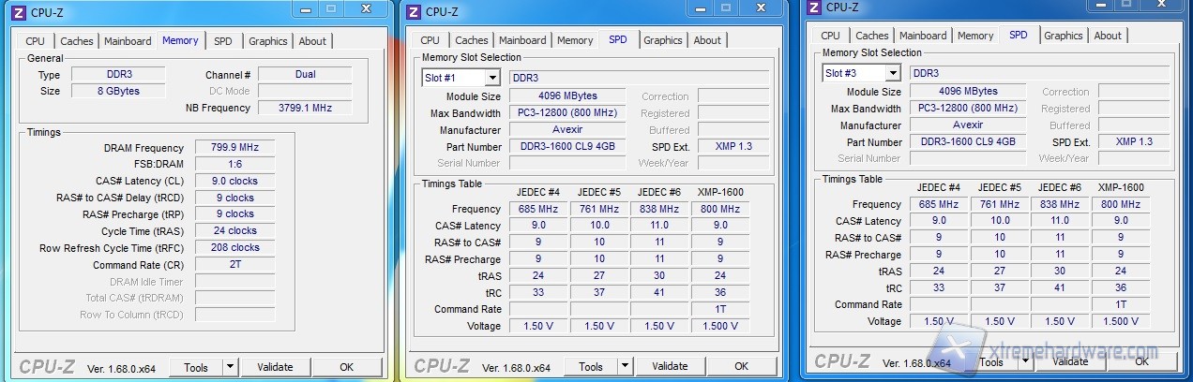Click the CPU-Z logo icon in the middle window title bar
The image size is (1193, 382).
tap(413, 11)
